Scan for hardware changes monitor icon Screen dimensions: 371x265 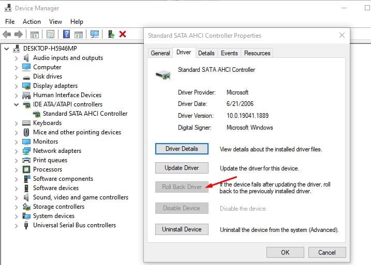pos(95,35)
